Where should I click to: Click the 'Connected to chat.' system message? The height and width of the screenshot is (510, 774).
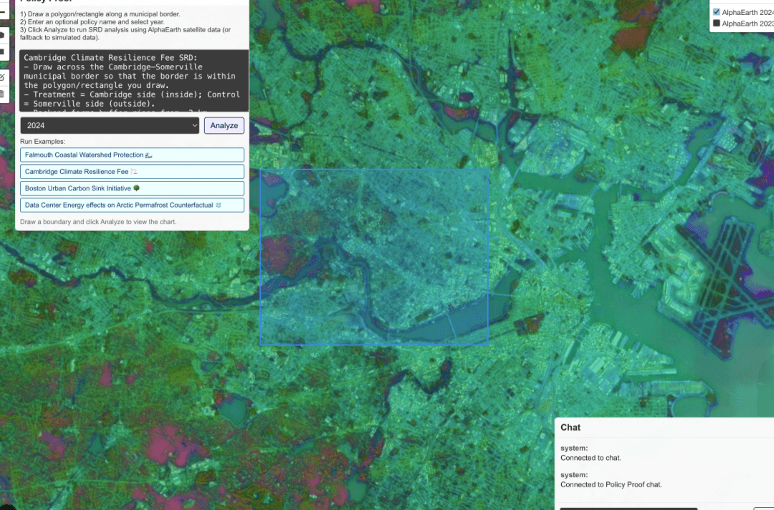[591, 458]
